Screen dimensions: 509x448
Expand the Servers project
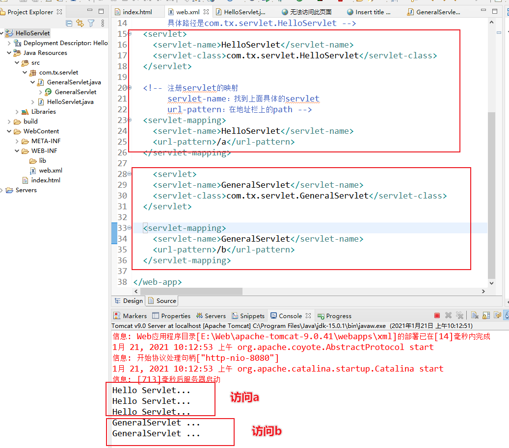point(1,190)
